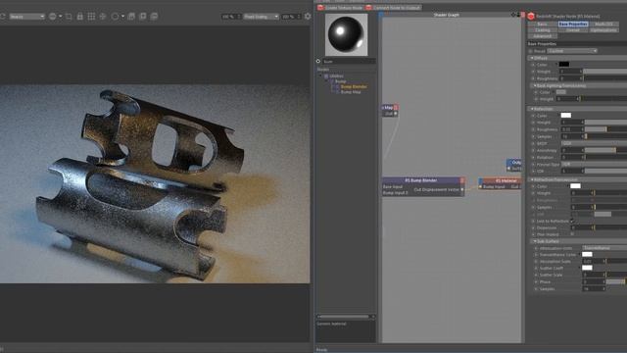627x353 pixels.
Task: Toggle the lock icon in render toolbar
Action: (x=80, y=17)
